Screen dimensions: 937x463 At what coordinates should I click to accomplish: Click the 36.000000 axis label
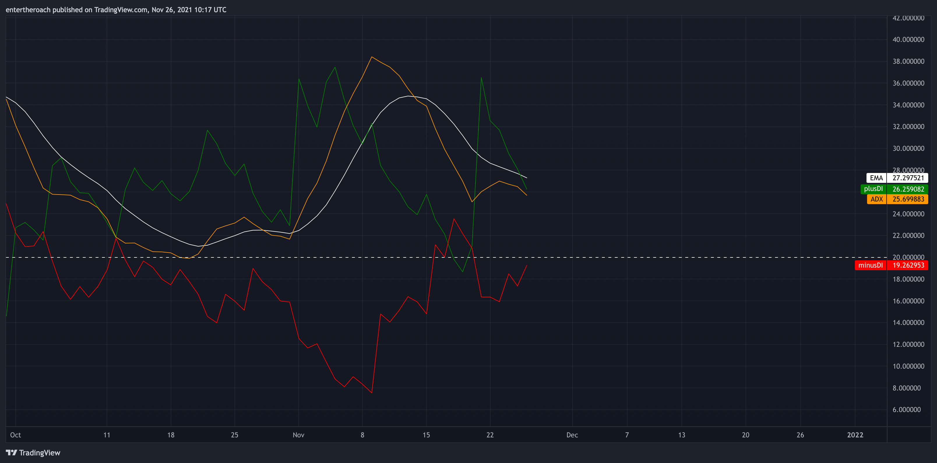coord(908,83)
